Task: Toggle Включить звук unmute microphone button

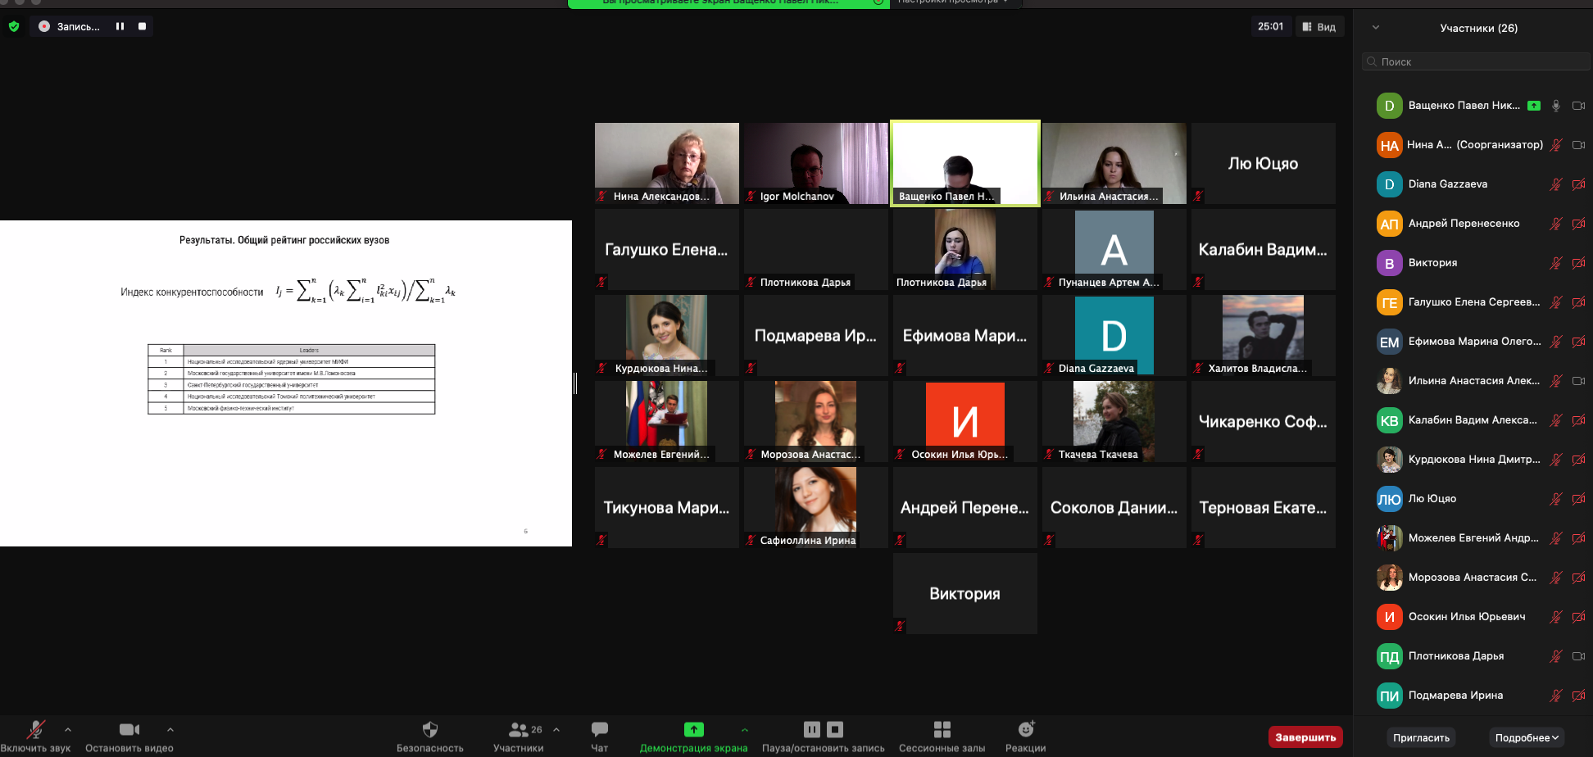Action: pos(35,736)
